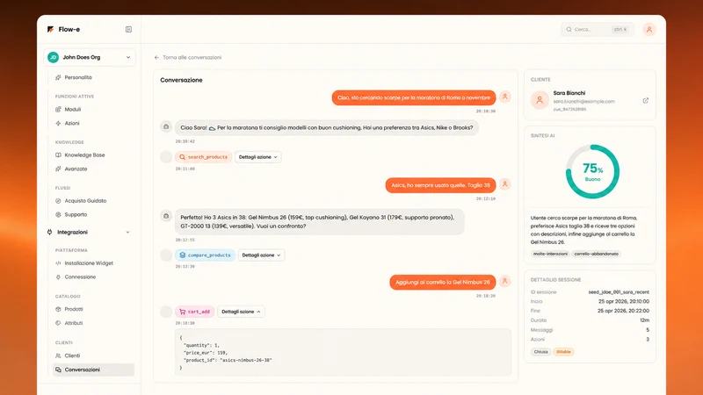Expand Dettagli azione for compare_products
703x395 pixels.
(261, 255)
